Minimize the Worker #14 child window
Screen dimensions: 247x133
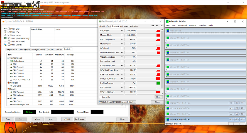[231, 108]
